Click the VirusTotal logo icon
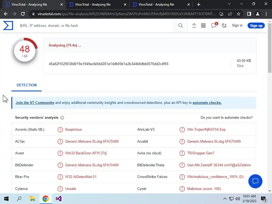The width and height of the screenshot is (272, 204). (x=8, y=25)
